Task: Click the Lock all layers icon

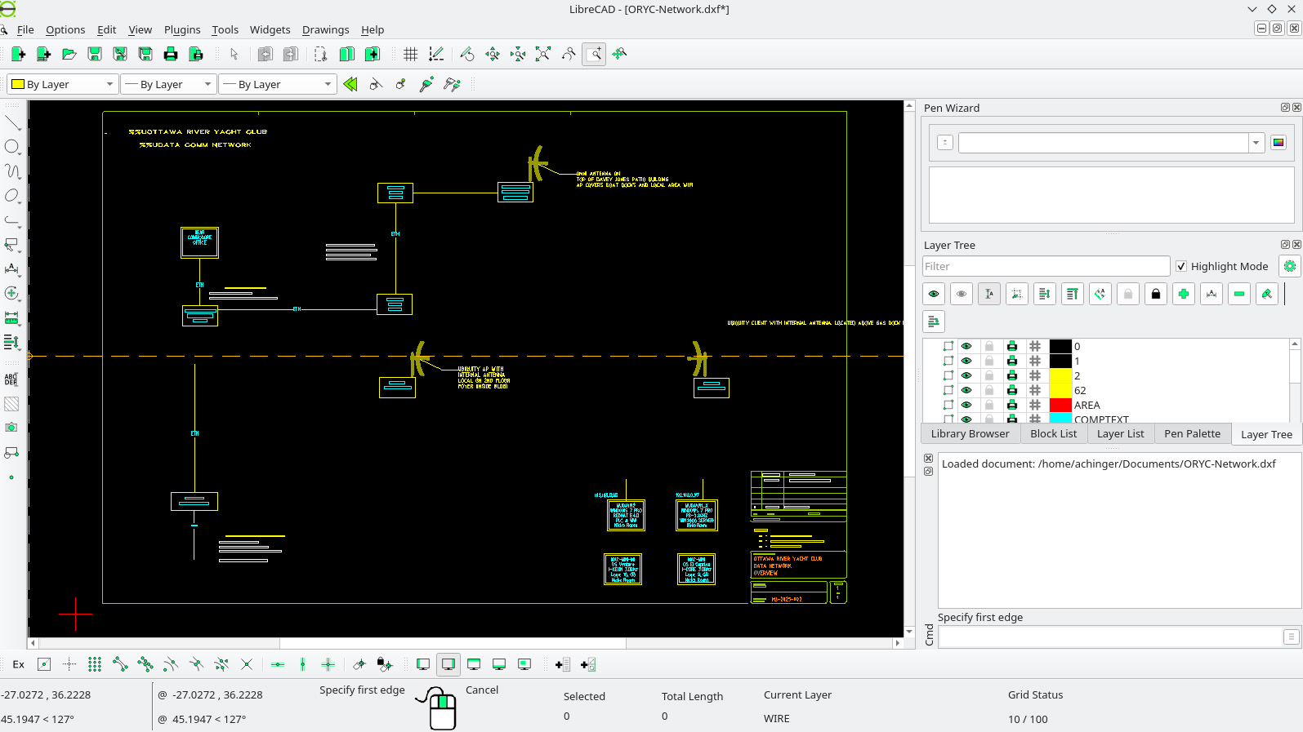Action: click(1155, 294)
